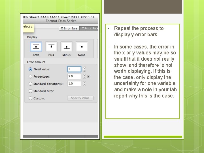Click the percent sign beside the Percentage field

(88, 76)
